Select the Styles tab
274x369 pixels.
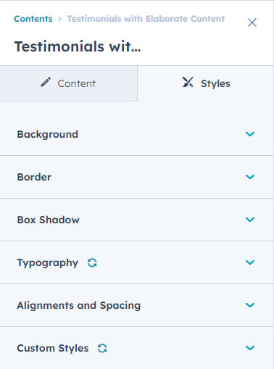click(206, 83)
